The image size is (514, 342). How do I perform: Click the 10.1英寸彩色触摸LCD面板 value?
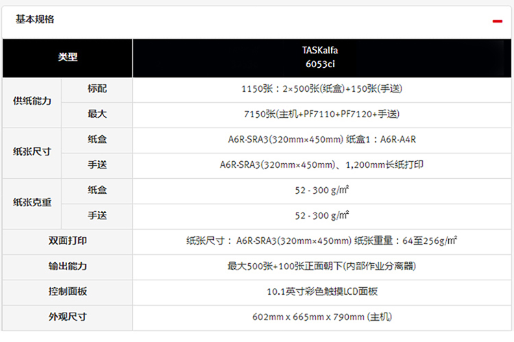click(321, 291)
